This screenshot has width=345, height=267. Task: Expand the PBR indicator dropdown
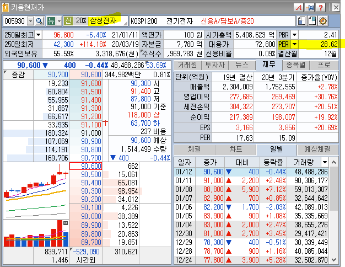[294, 35]
